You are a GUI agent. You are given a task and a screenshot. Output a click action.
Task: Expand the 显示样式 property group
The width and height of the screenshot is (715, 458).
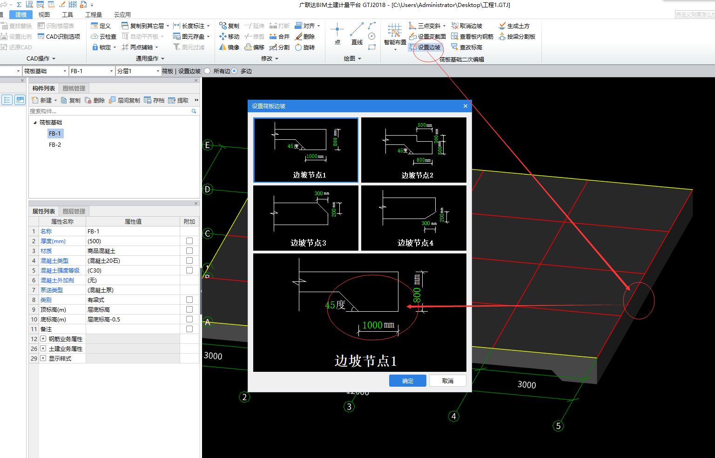(43, 358)
